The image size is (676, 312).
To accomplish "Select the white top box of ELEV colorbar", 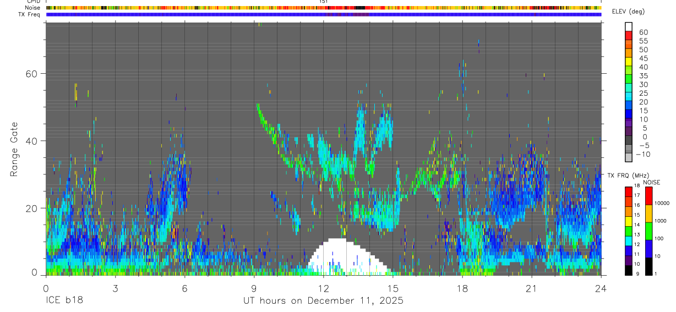I will [x=629, y=27].
